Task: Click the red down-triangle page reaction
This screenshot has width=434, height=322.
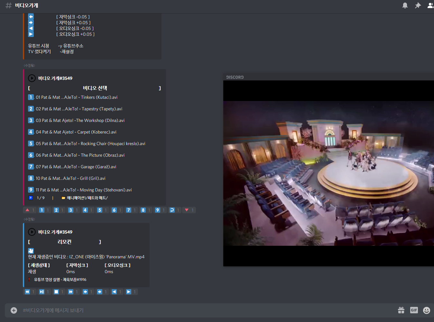Action: coord(187,210)
